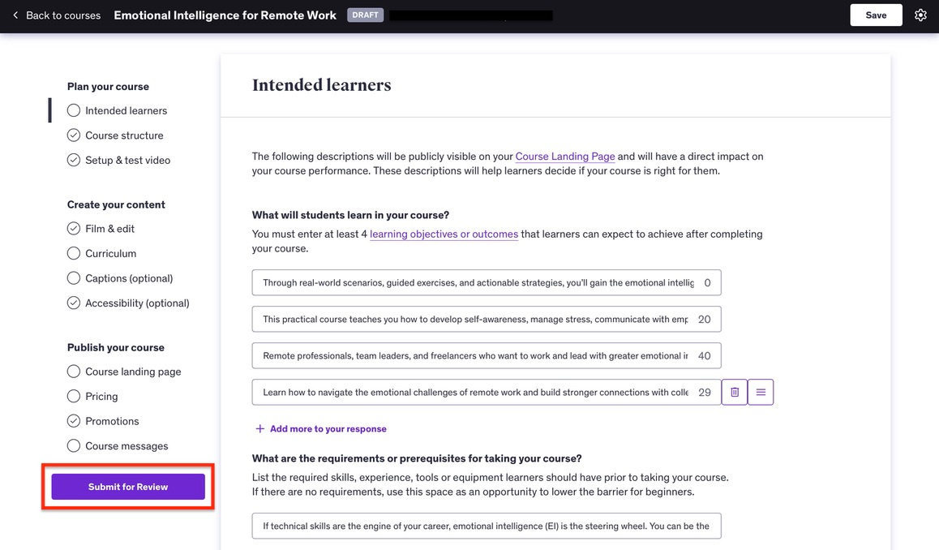Click the Pricing empty circle icon
Image resolution: width=939 pixels, height=550 pixels.
(74, 396)
